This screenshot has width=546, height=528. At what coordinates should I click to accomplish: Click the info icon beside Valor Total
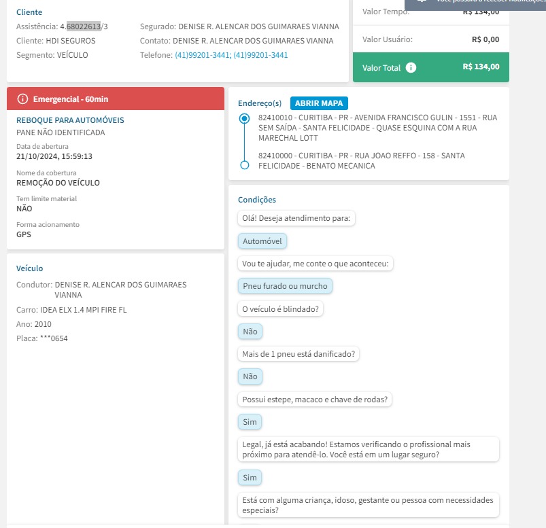411,68
